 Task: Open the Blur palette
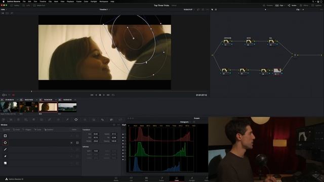click(x=102, y=120)
